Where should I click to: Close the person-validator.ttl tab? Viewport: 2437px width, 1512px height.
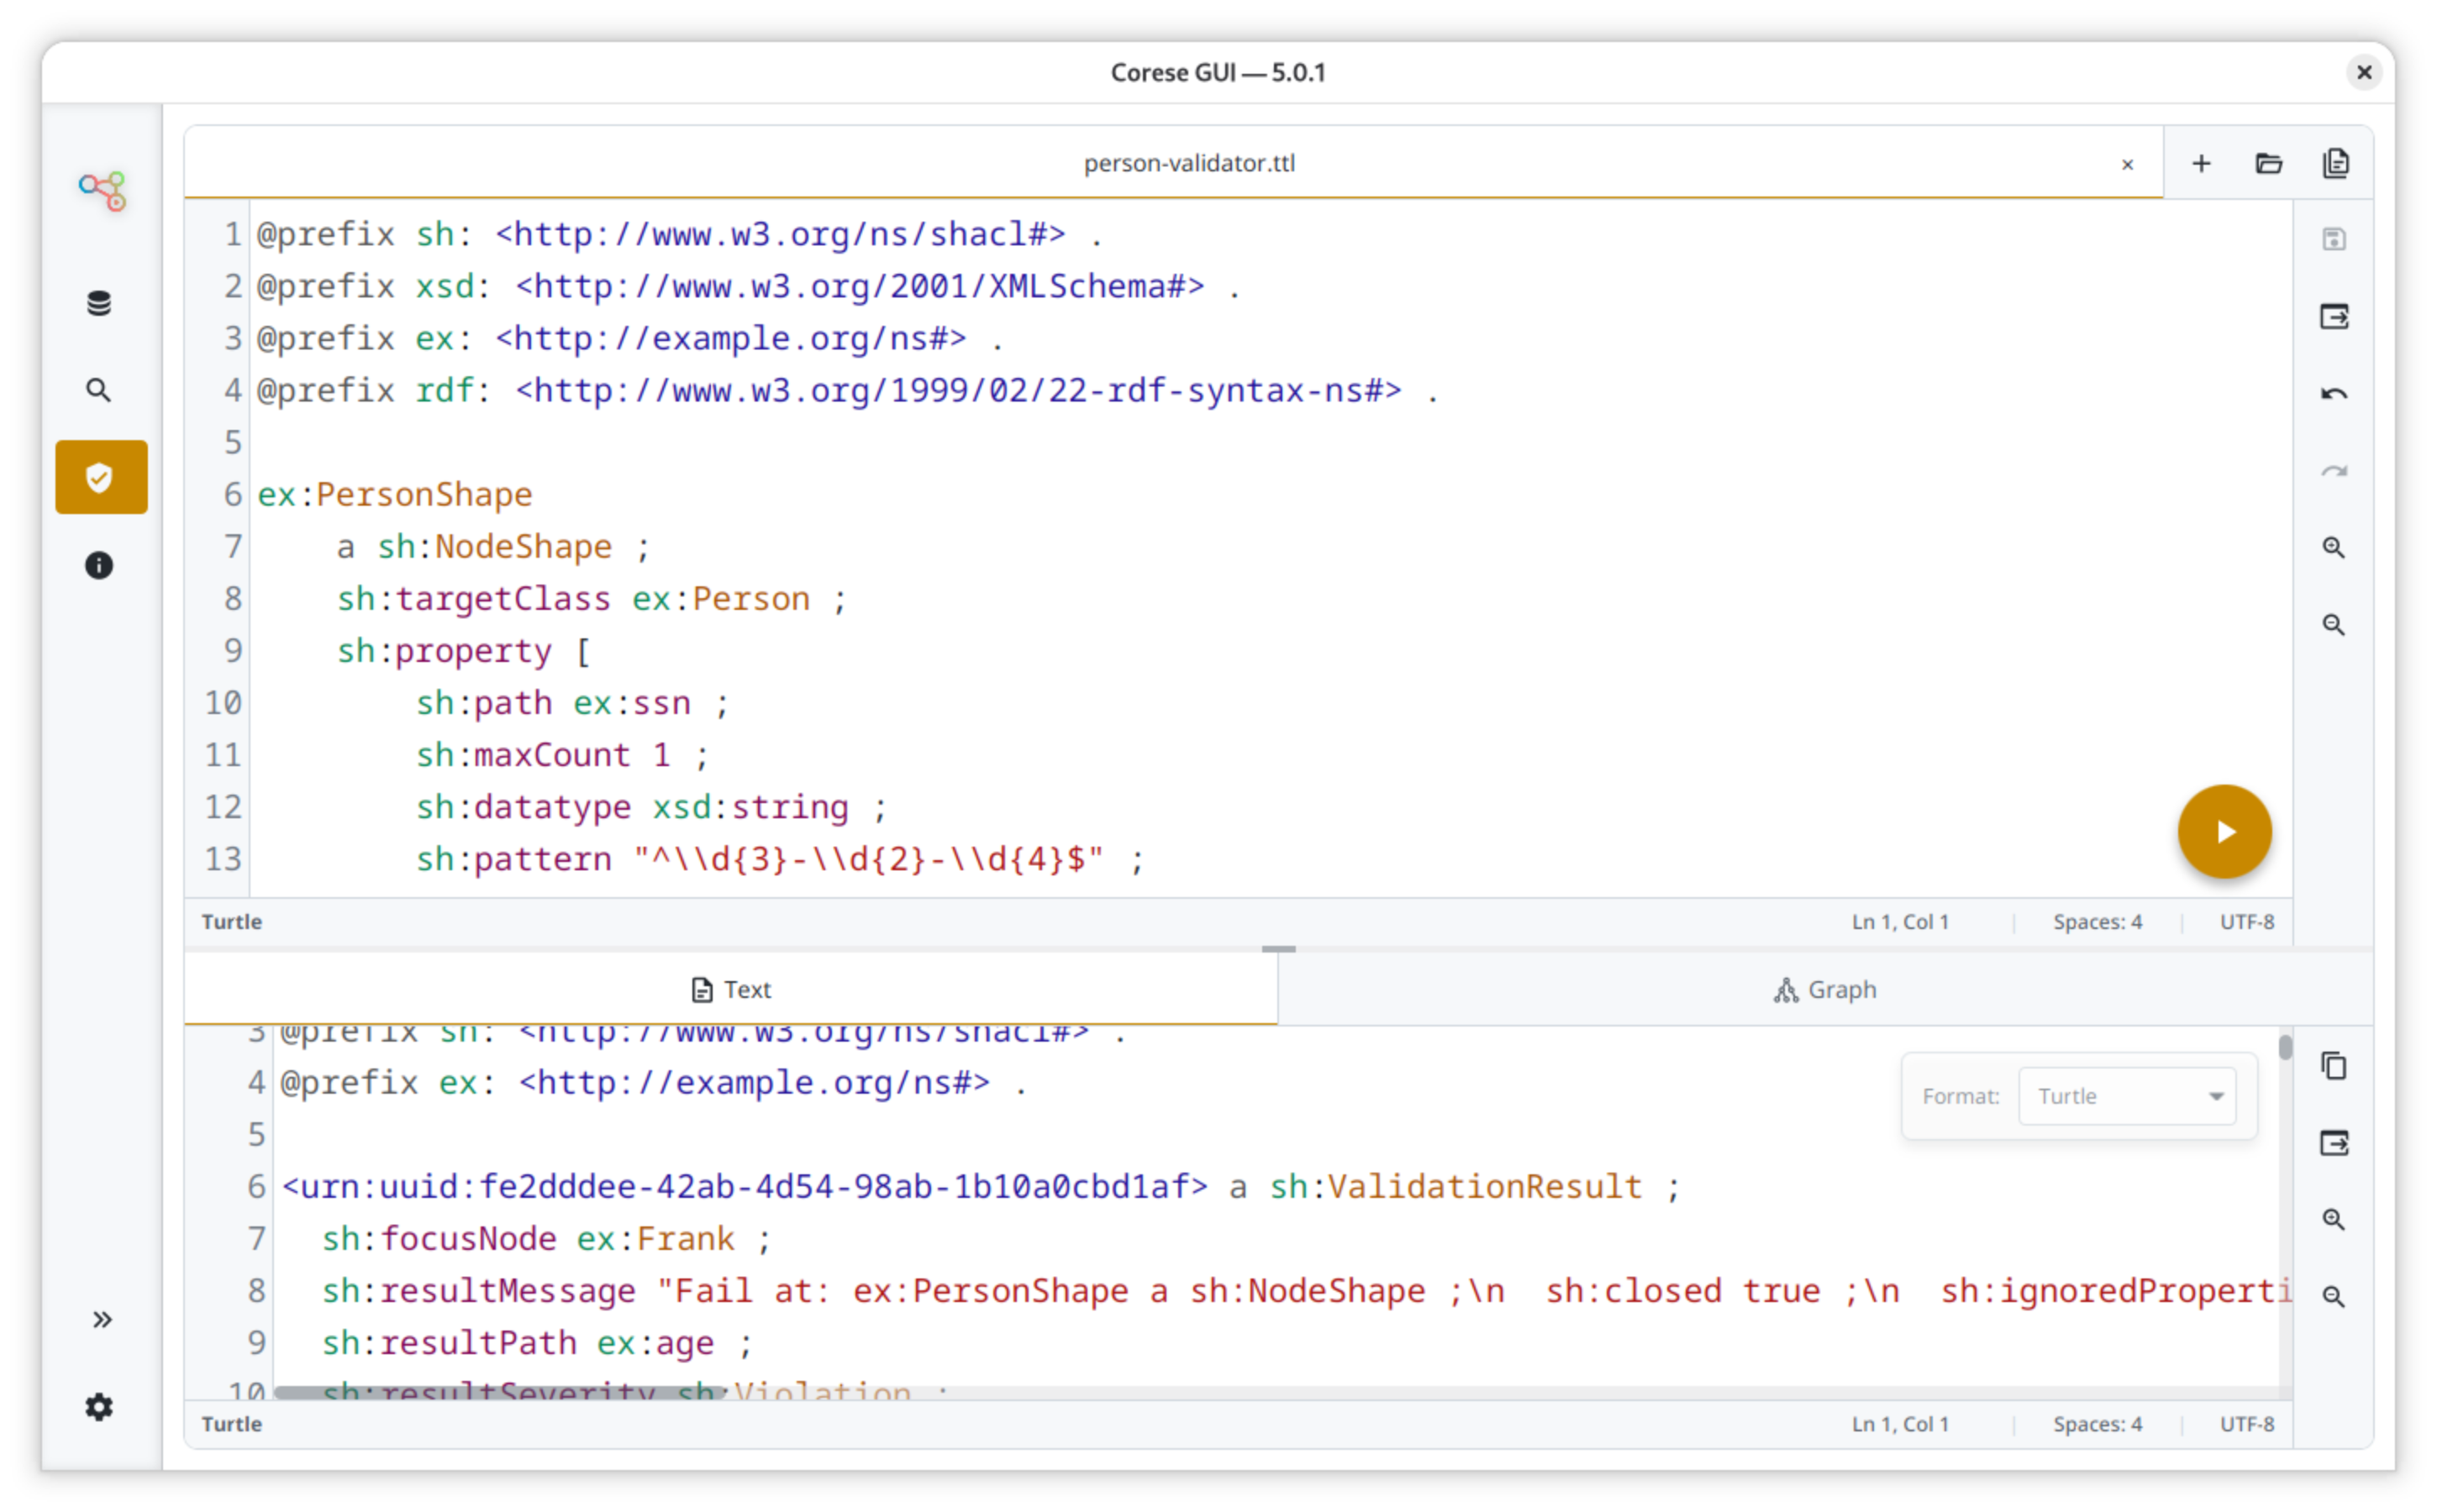click(x=2128, y=164)
